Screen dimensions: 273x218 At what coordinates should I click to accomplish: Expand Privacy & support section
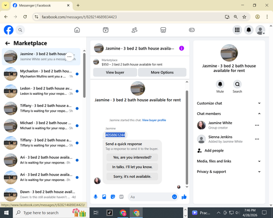tap(229, 172)
